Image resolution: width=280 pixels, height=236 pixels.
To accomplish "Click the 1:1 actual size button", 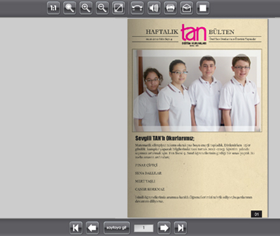I will tap(53, 8).
